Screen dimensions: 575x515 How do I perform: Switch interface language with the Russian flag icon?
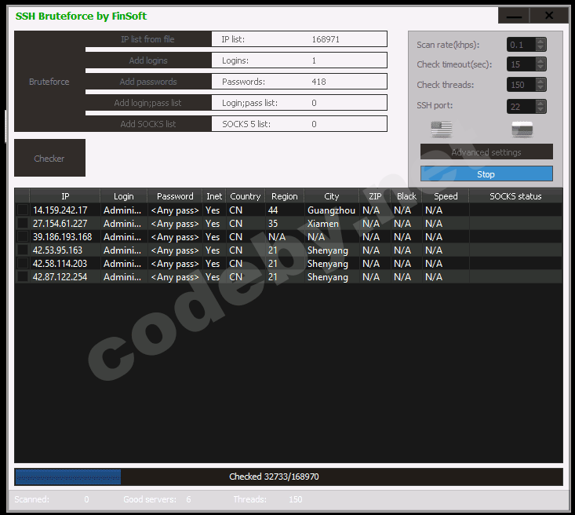[x=522, y=130]
